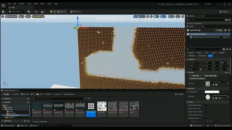Select the Character folder in tree
This screenshot has height=130, width=232.
pos(12,113)
